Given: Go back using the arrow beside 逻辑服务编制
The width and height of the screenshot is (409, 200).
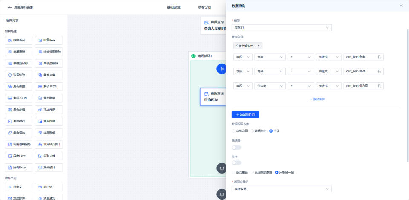Looking at the screenshot, I should pyautogui.click(x=10, y=8).
